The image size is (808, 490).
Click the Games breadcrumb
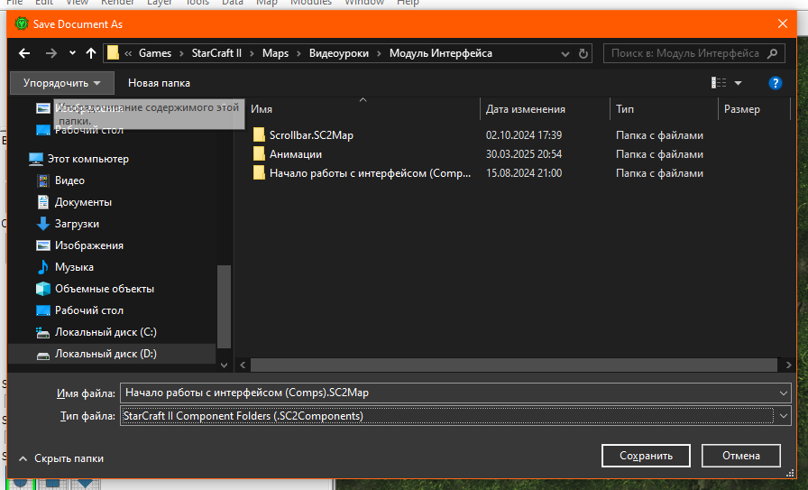(x=154, y=53)
